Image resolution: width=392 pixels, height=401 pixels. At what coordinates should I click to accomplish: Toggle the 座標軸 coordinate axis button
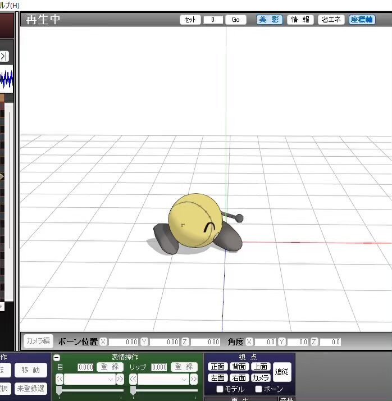click(x=362, y=20)
